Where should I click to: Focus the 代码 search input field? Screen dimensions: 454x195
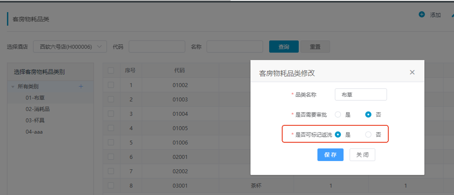(157, 47)
